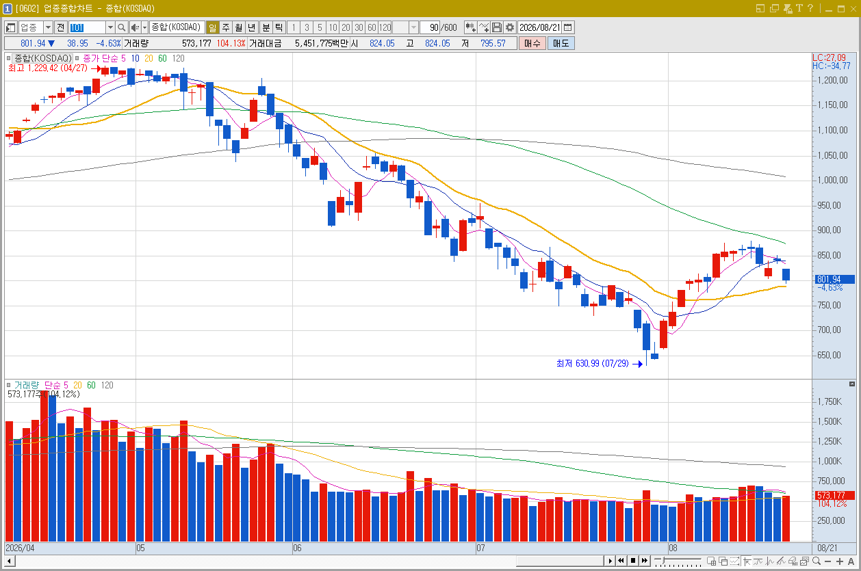This screenshot has height=571, width=861.
Task: Click the 거래량 단순 volume legend label
Action: tap(38, 385)
